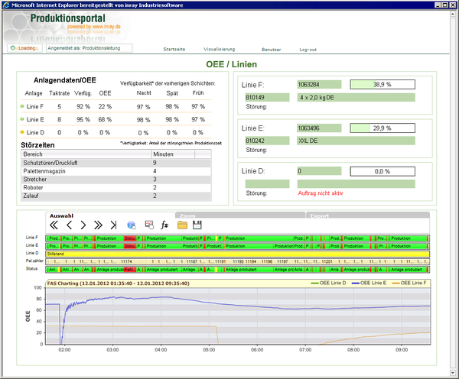Click the green status dot for Linie E
This screenshot has width=459, height=379.
click(x=22, y=119)
